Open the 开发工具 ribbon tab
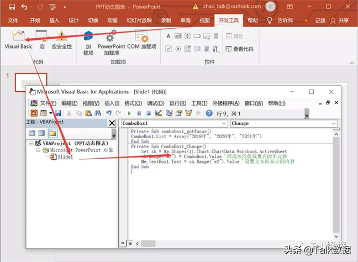 [x=229, y=20]
